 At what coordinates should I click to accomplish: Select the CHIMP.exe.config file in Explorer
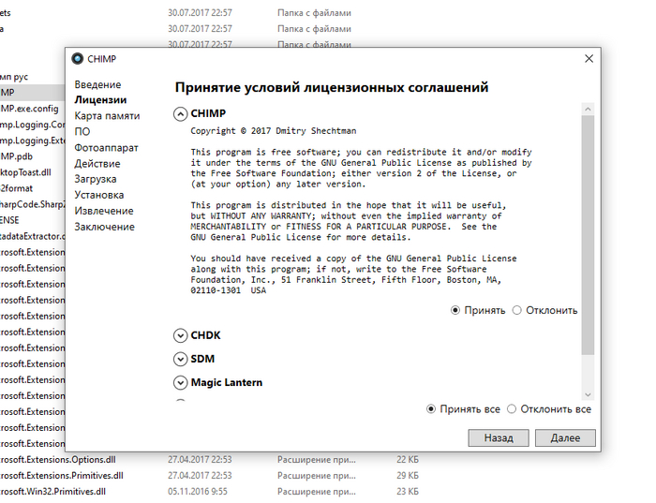(29, 109)
